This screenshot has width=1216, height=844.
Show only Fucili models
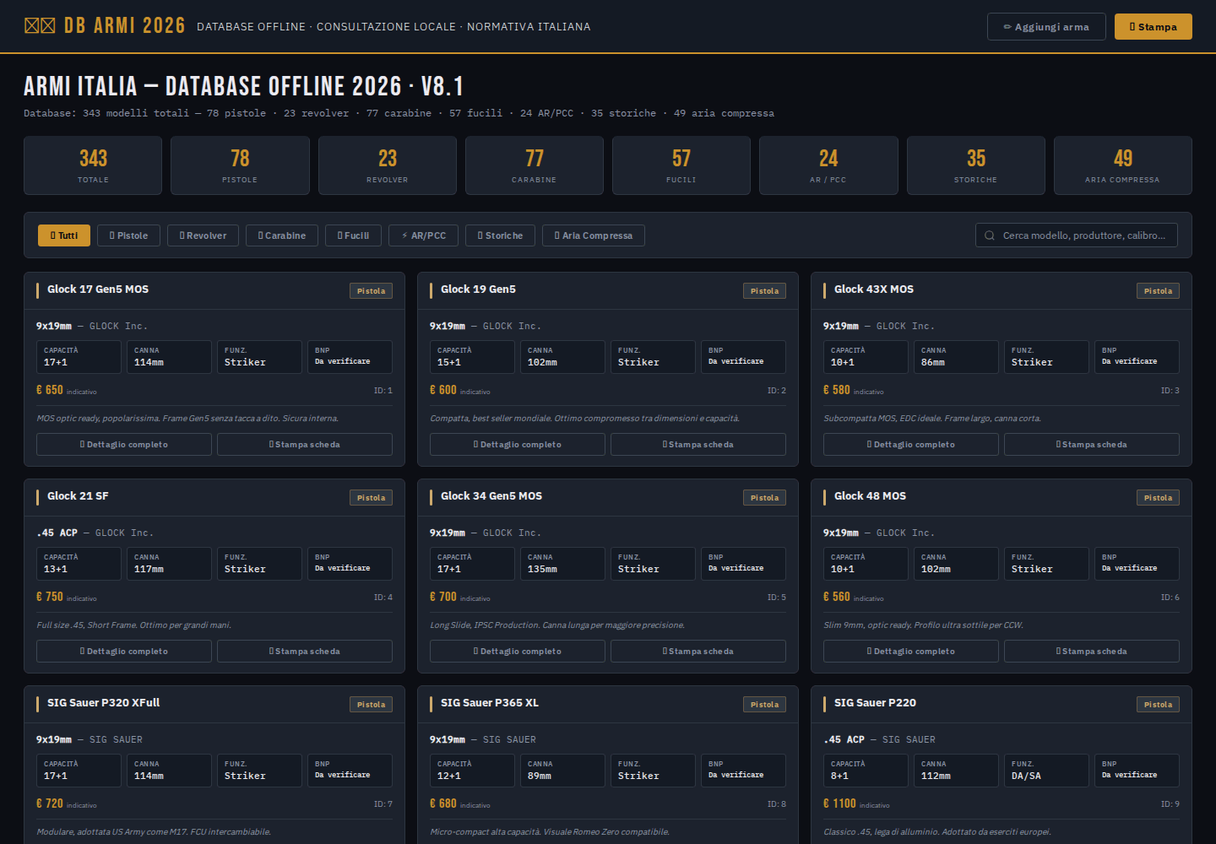point(353,235)
